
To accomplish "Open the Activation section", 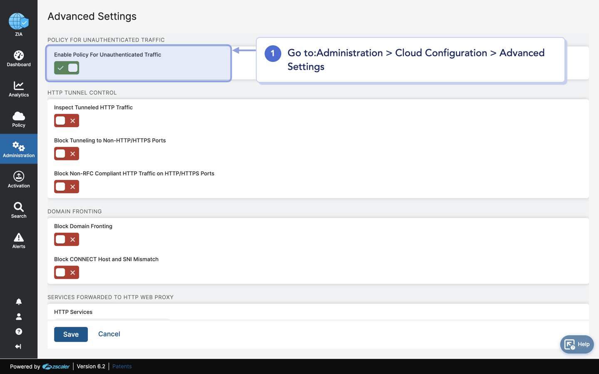I will [x=18, y=179].
